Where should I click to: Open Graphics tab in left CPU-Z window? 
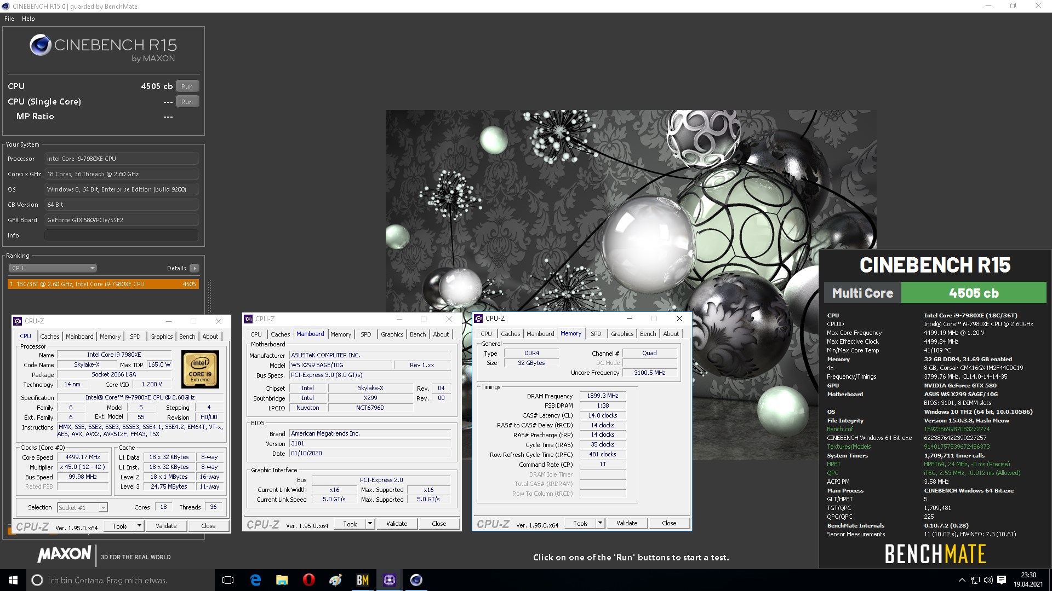point(162,337)
